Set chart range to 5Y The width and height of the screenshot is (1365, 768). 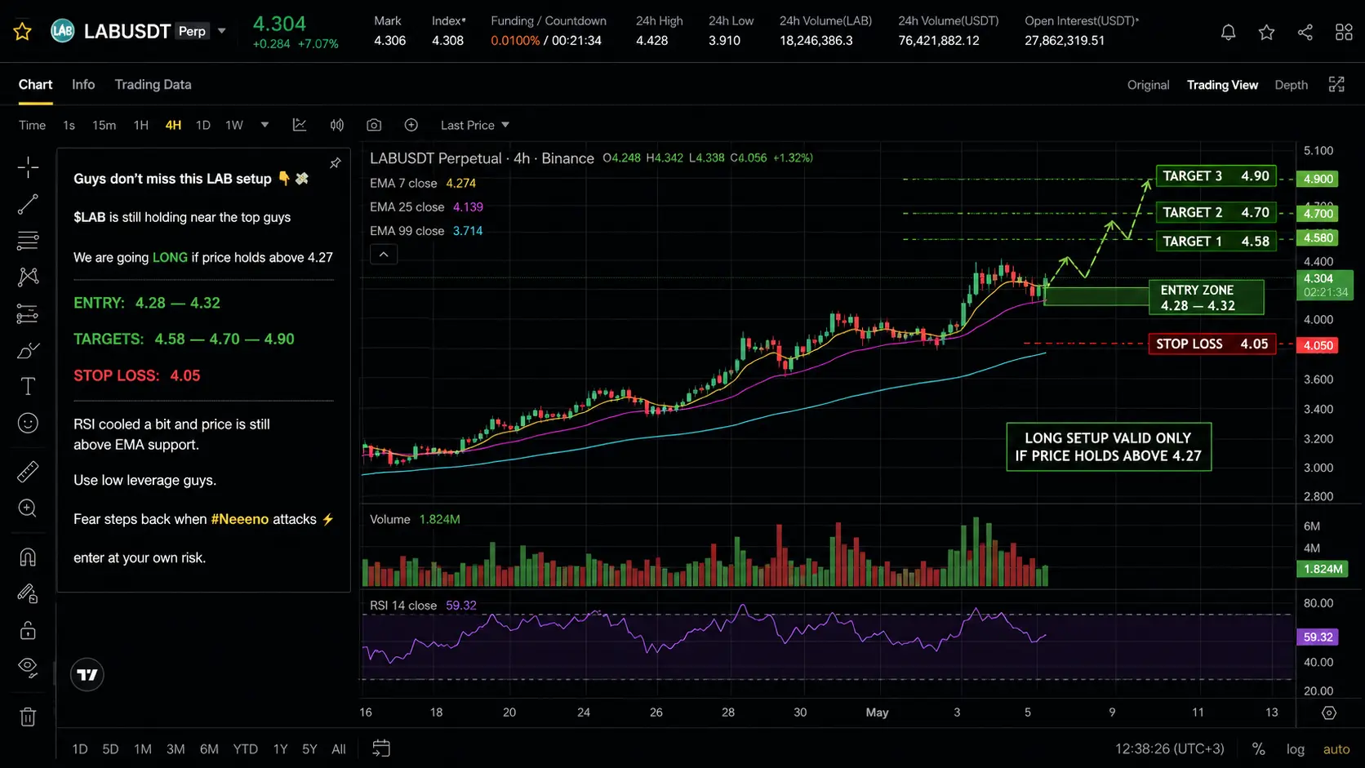click(x=309, y=749)
